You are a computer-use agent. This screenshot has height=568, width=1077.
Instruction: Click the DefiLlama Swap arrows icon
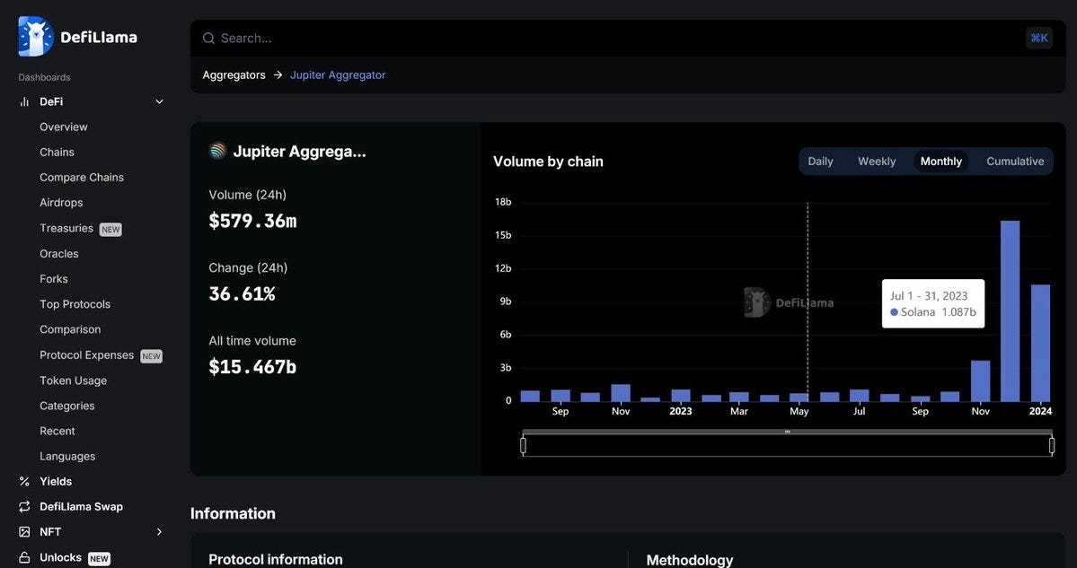click(25, 507)
